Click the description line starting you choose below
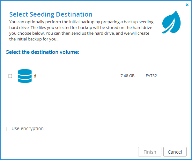 coord(79,33)
